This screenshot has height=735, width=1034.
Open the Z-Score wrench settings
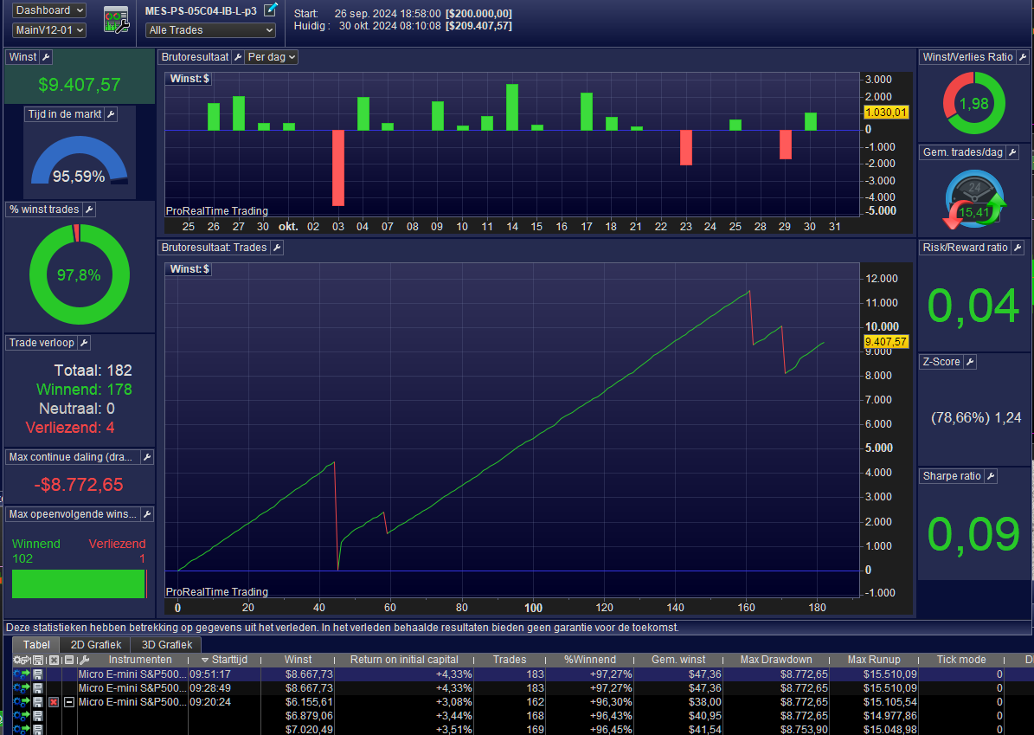point(969,362)
